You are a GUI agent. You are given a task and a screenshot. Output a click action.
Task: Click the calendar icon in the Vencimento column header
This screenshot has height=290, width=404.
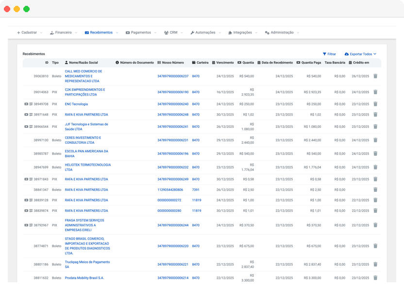click(214, 62)
